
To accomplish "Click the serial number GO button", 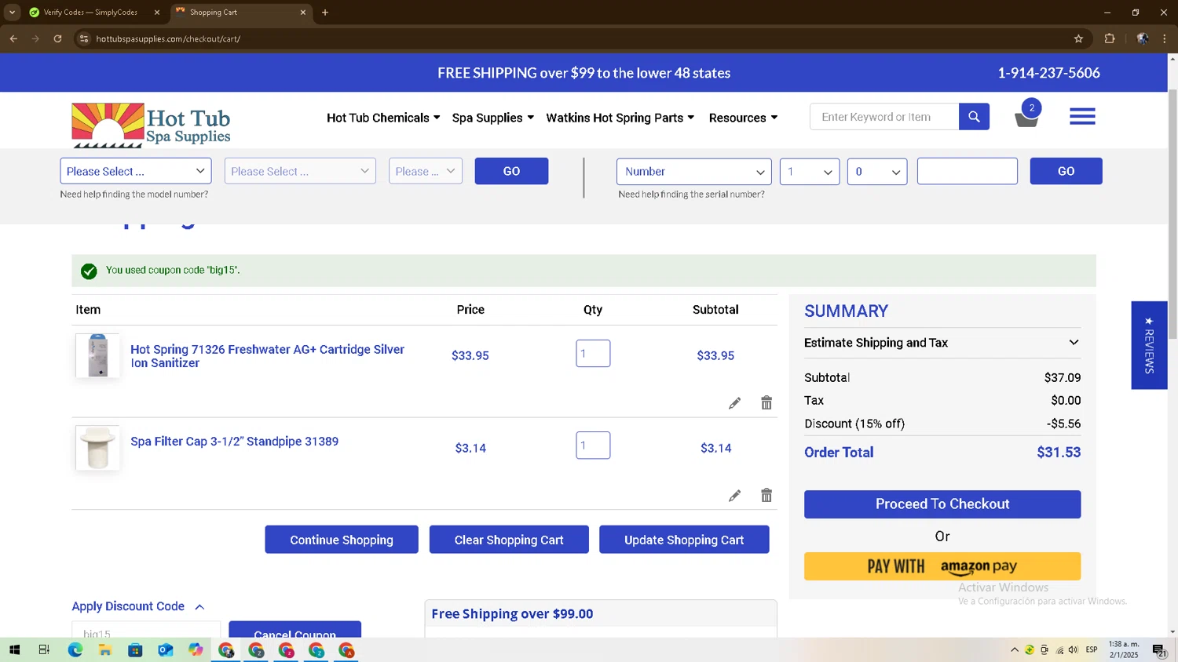I will click(x=1066, y=171).
